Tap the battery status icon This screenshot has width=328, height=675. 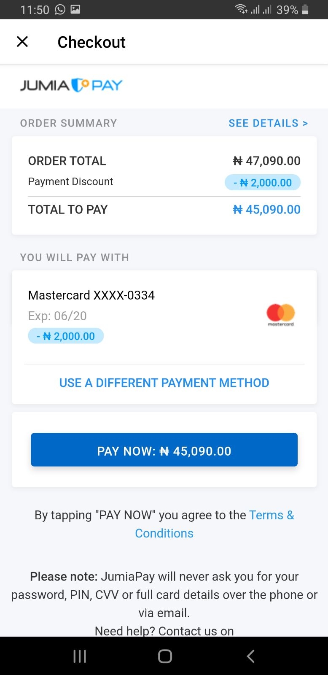click(305, 9)
